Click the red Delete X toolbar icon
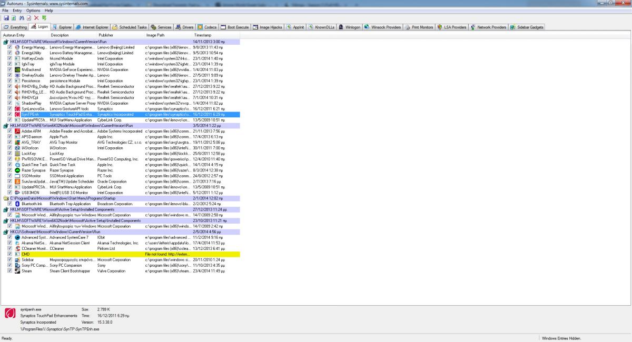 (36, 18)
